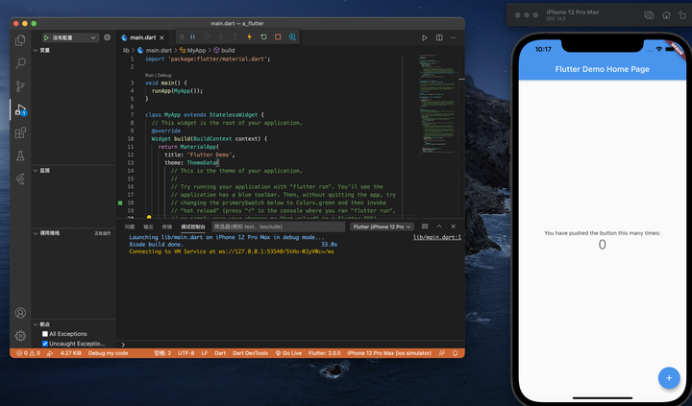Open the Manage gear in activity bar
Screen dimensions: 692x406
[20, 336]
